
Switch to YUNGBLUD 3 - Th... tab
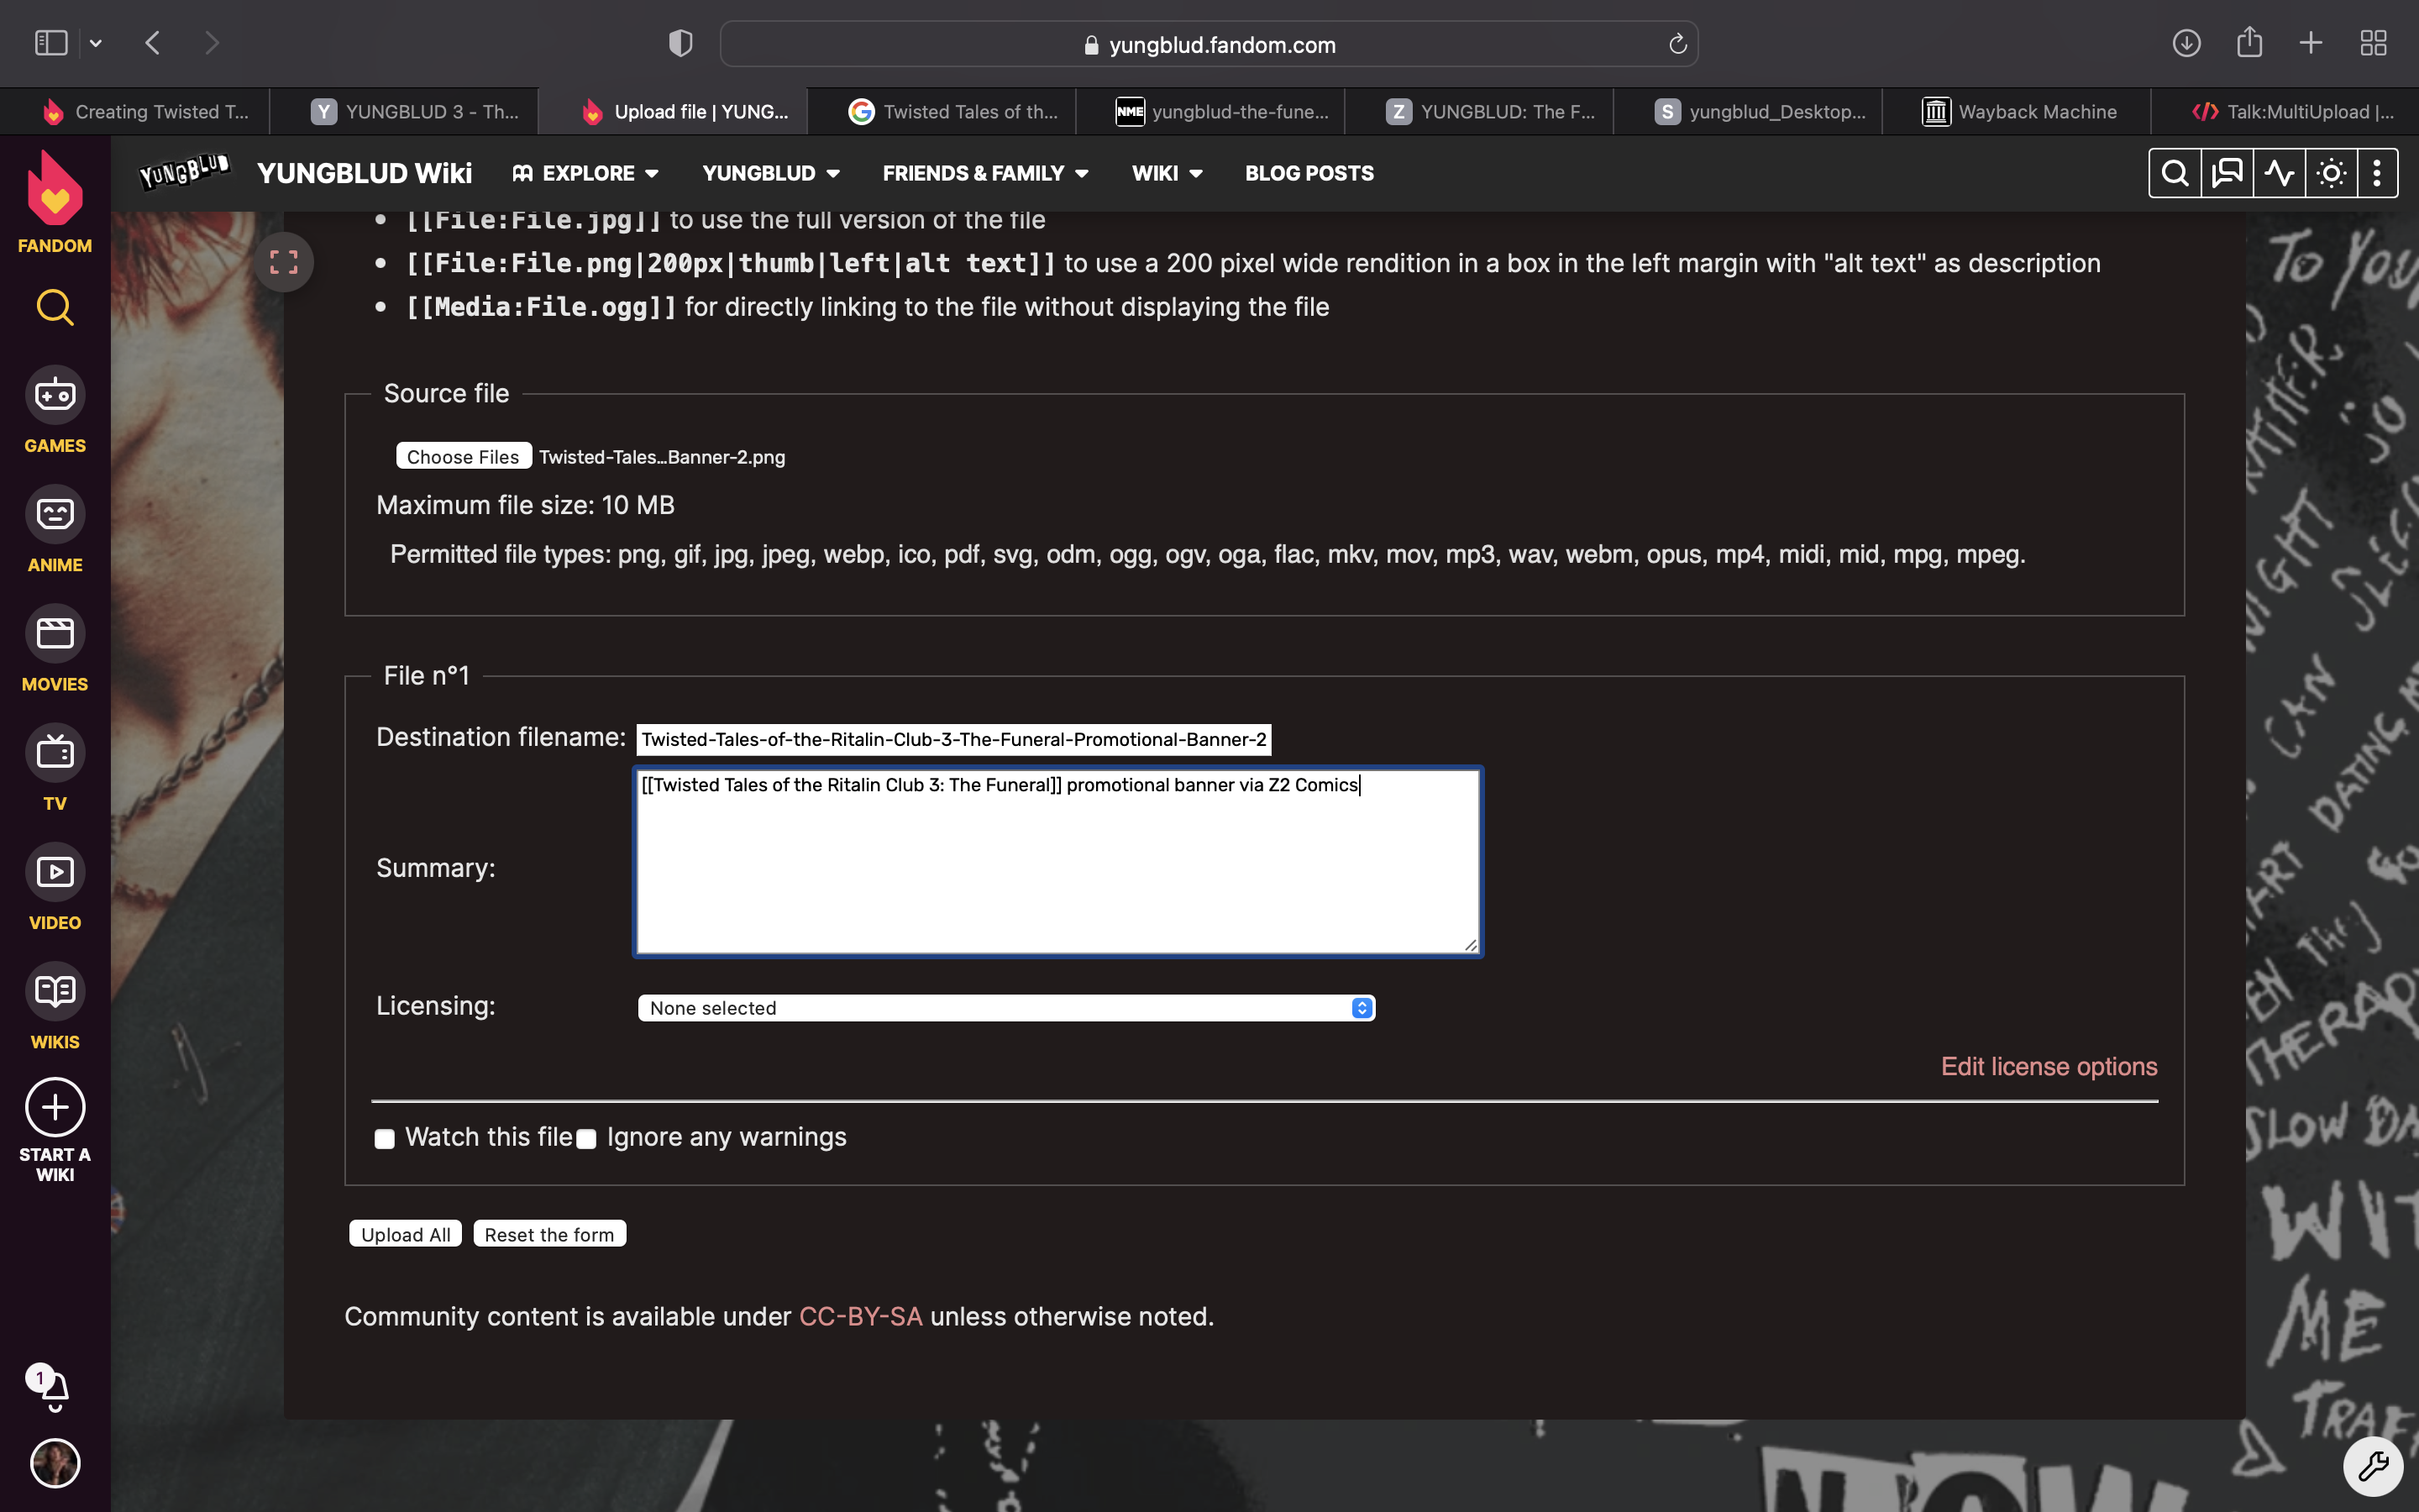[404, 112]
